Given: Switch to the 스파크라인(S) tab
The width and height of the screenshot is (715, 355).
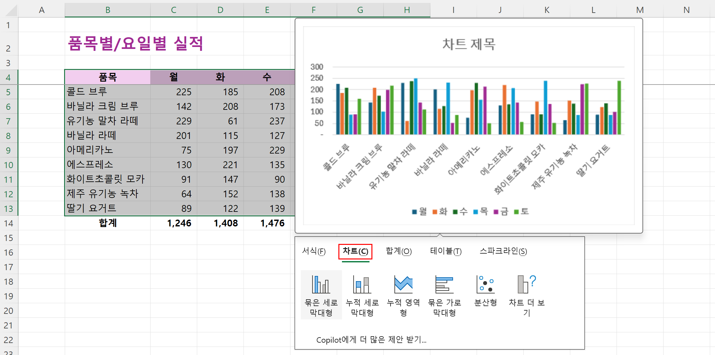Looking at the screenshot, I should (x=503, y=251).
